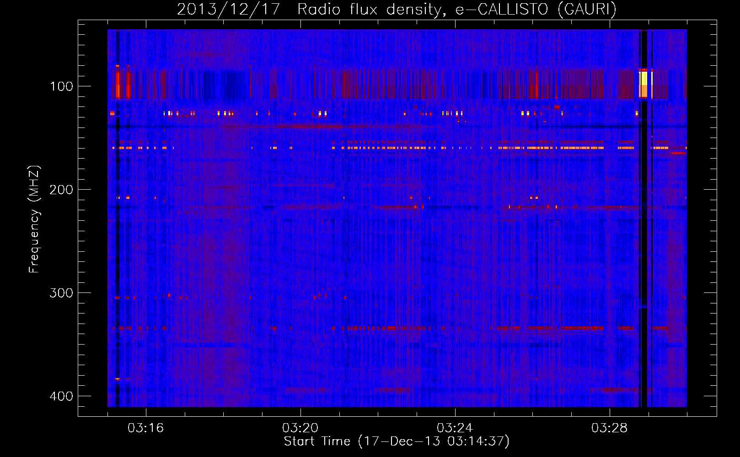The width and height of the screenshot is (740, 457).
Task: Click the 'Frequency (MHZ)' axis label
Action: pos(34,219)
